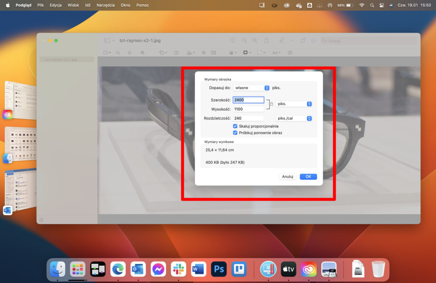Confirm the dialog with OK
This screenshot has width=436, height=283.
[x=308, y=177]
